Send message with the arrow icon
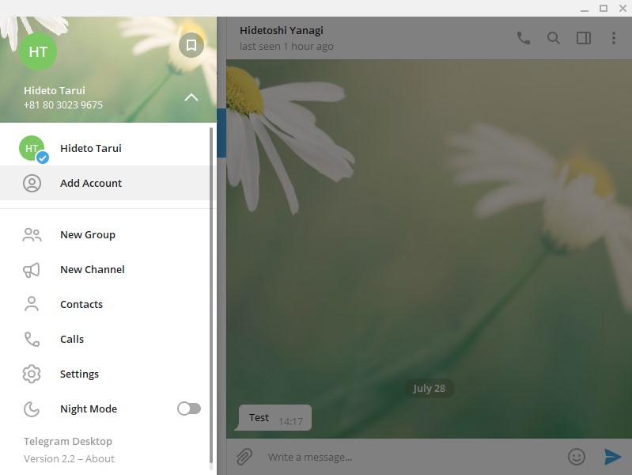The height and width of the screenshot is (475, 632). click(x=612, y=457)
